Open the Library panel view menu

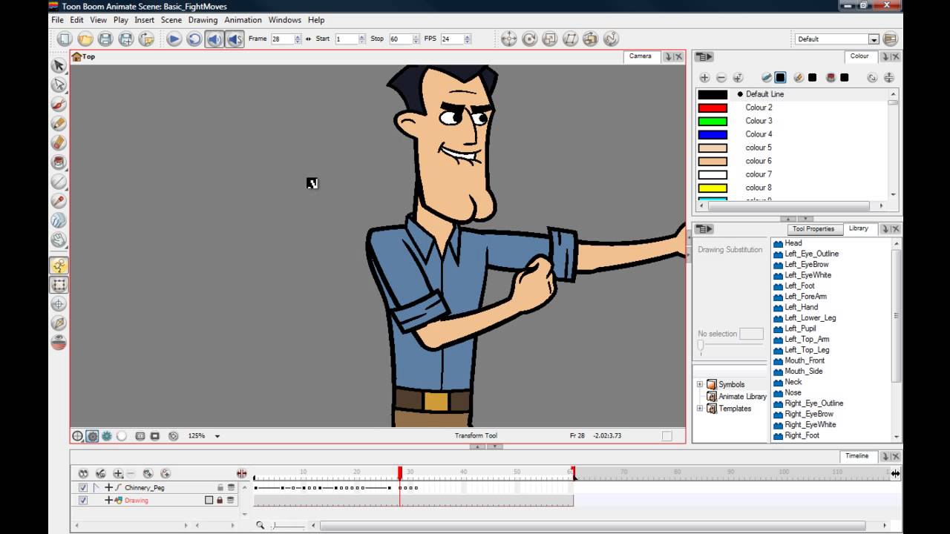[x=704, y=228]
